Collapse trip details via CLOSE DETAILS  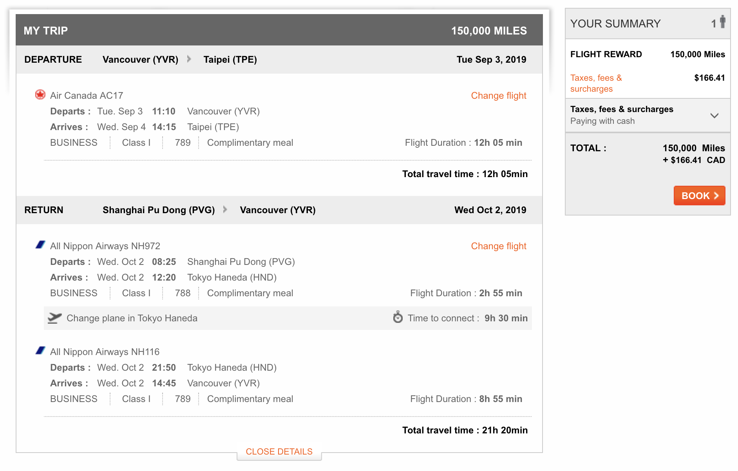(x=279, y=451)
